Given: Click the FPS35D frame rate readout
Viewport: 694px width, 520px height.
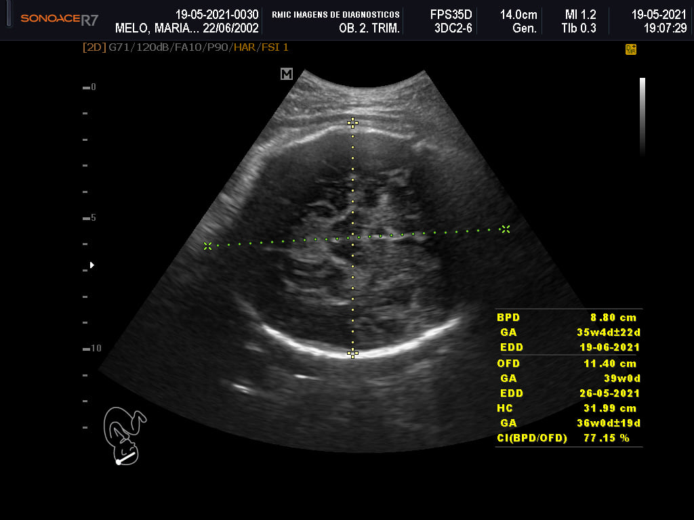Looking at the screenshot, I should (x=451, y=15).
